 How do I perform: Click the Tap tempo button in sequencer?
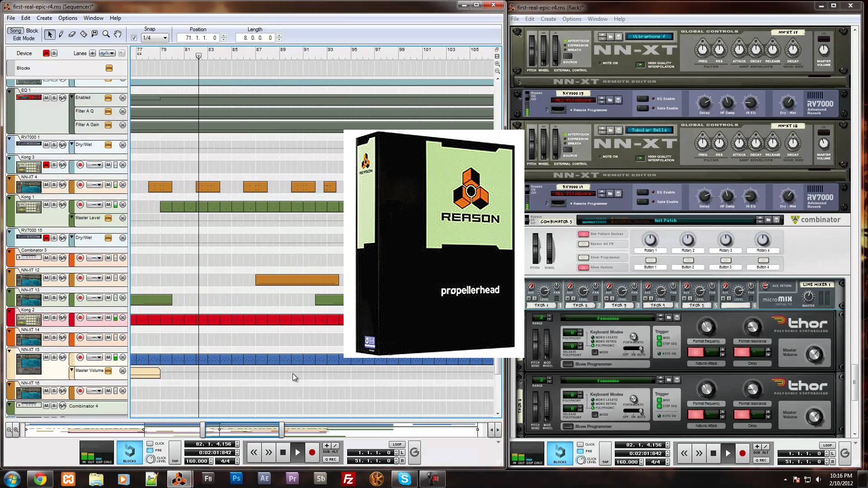tap(175, 452)
